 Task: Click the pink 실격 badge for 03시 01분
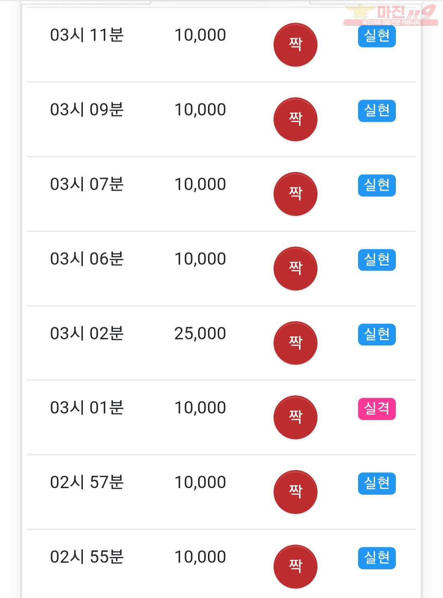coord(377,409)
